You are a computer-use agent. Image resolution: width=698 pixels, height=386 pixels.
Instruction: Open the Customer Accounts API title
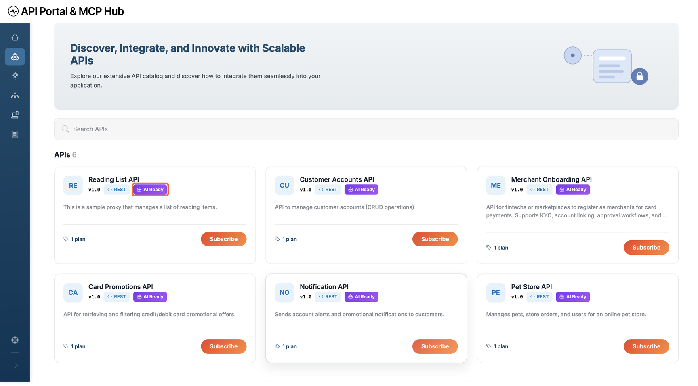pyautogui.click(x=337, y=179)
